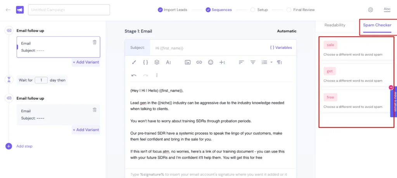Switch to the Readability tab
This screenshot has width=397, height=178.
coord(335,25)
